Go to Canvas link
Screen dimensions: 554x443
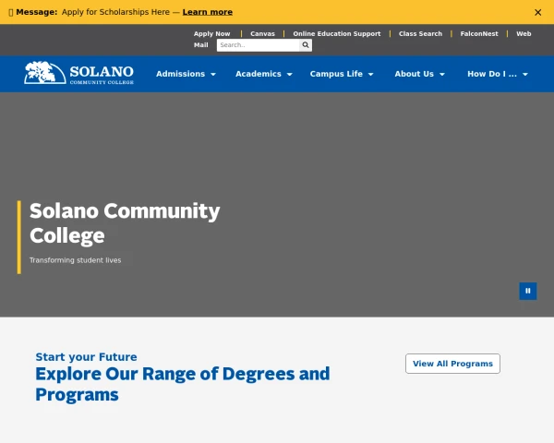(262, 34)
